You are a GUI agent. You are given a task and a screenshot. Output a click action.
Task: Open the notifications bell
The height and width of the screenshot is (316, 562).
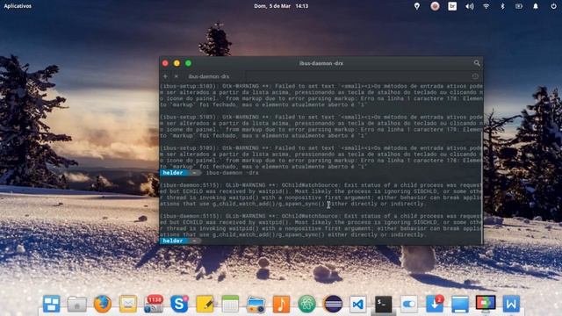tap(536, 6)
